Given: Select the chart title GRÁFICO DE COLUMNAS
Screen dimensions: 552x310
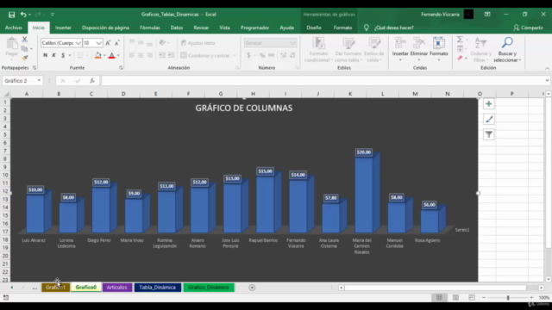Looking at the screenshot, I should click(x=243, y=108).
